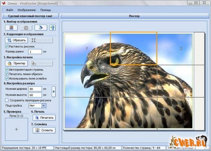Uncheck Печатать линии обрезки option
Viewport: 211px width, 151px height.
7,74
